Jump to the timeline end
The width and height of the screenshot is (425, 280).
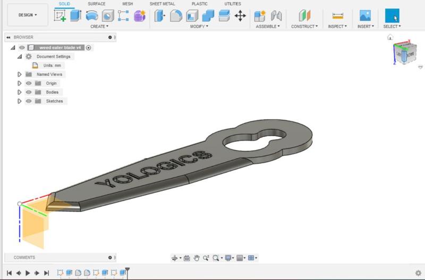click(47, 273)
